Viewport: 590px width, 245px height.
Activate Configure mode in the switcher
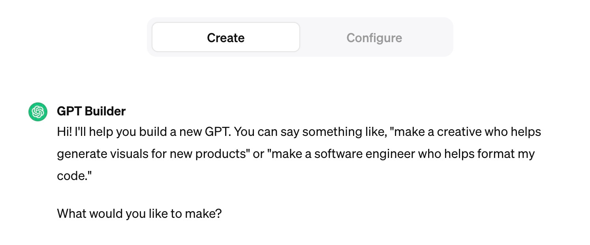pos(374,37)
